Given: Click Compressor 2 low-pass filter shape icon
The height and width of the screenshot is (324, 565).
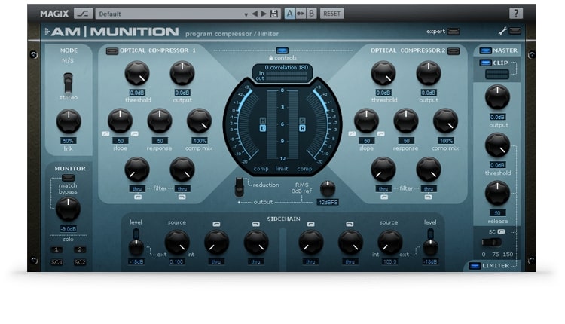Looking at the screenshot, I should (428, 197).
